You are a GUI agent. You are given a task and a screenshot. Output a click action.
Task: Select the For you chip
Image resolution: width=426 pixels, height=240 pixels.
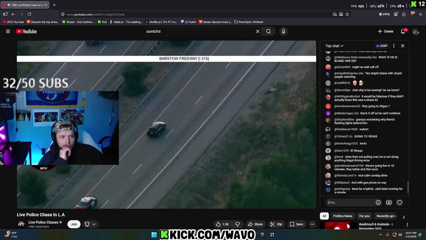click(364, 216)
